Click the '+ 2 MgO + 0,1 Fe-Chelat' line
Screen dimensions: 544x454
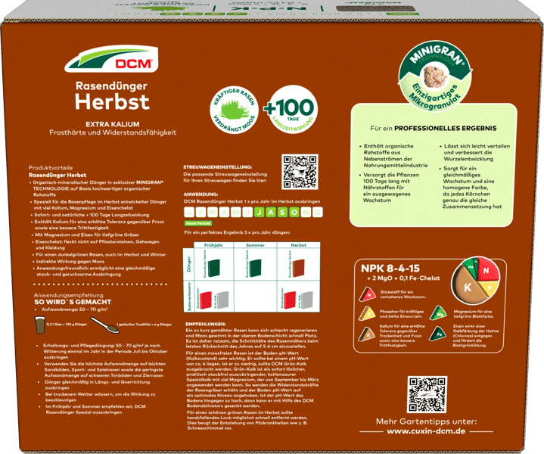click(403, 278)
